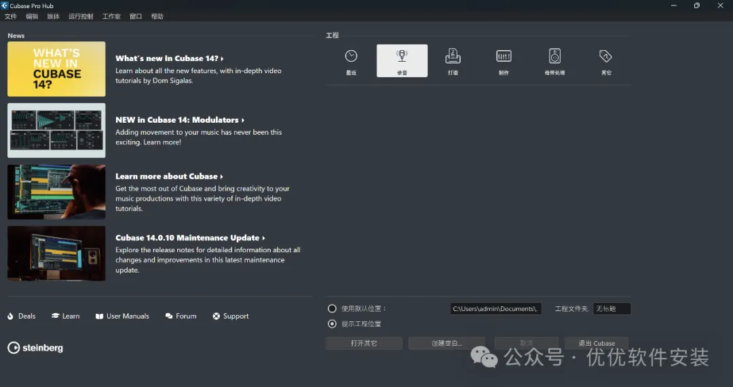Click the 工程文件夹 name field
The height and width of the screenshot is (387, 733).
pyautogui.click(x=612, y=308)
